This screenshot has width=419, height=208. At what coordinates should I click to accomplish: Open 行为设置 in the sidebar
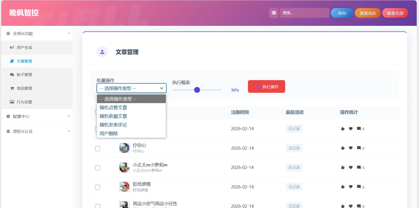[37, 102]
